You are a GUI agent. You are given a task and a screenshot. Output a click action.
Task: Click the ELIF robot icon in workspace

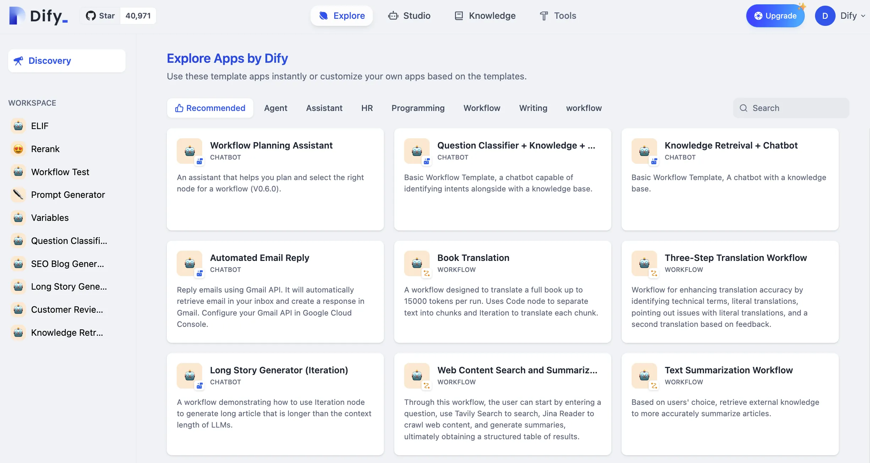coord(18,126)
